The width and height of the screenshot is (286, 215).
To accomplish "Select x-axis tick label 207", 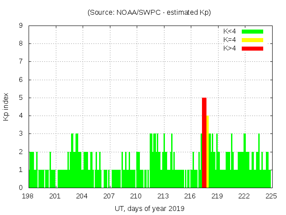I will tap(109, 196).
